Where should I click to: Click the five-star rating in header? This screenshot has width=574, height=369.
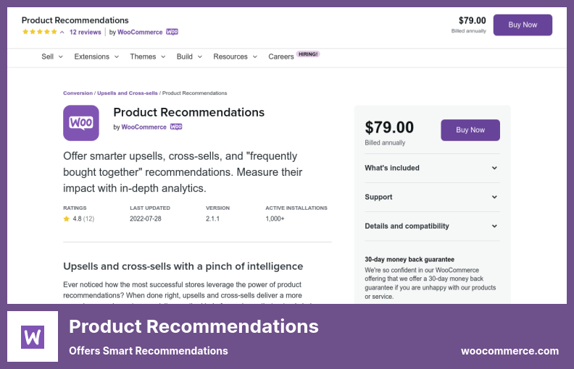[x=39, y=33]
